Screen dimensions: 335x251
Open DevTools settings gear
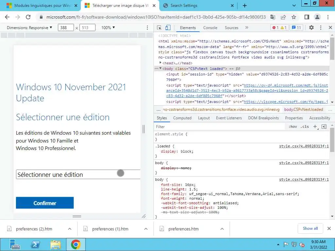(x=311, y=27)
